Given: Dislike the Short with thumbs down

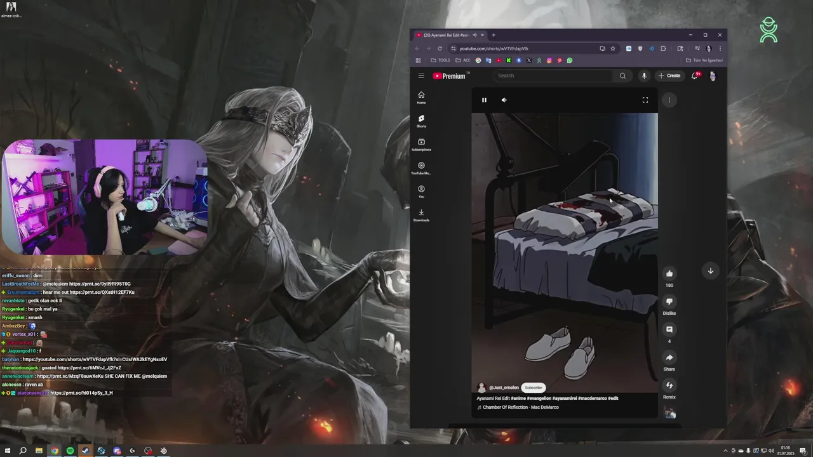Looking at the screenshot, I should click(x=669, y=301).
